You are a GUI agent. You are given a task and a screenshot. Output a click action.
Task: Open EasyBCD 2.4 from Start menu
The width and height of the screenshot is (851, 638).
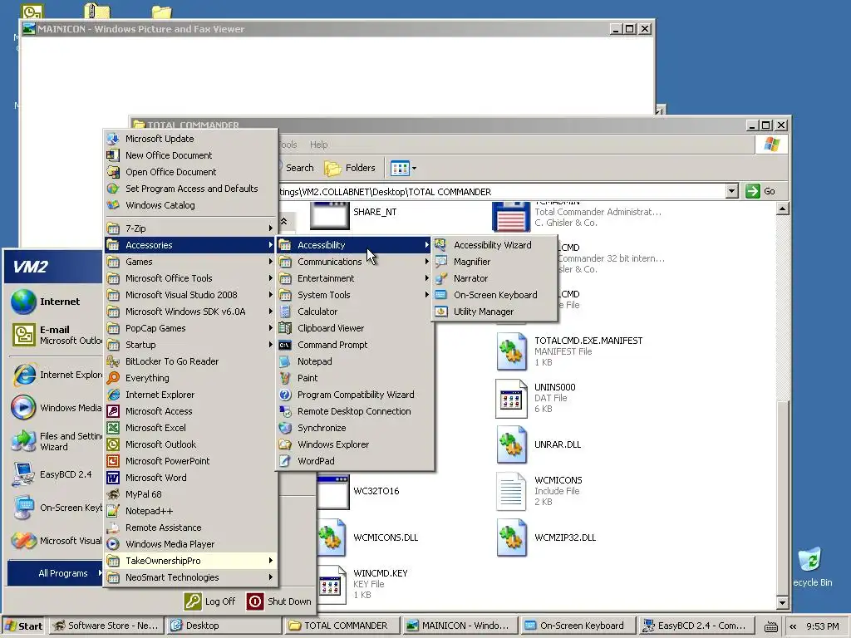tap(54, 474)
